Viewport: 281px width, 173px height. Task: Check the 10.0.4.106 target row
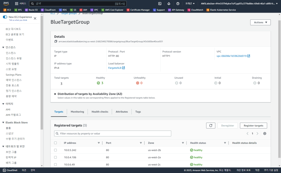[55, 157]
